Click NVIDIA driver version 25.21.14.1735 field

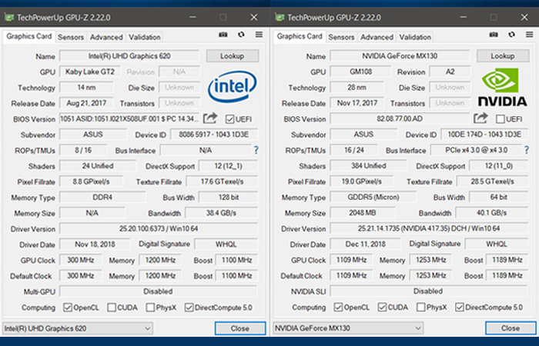click(429, 228)
